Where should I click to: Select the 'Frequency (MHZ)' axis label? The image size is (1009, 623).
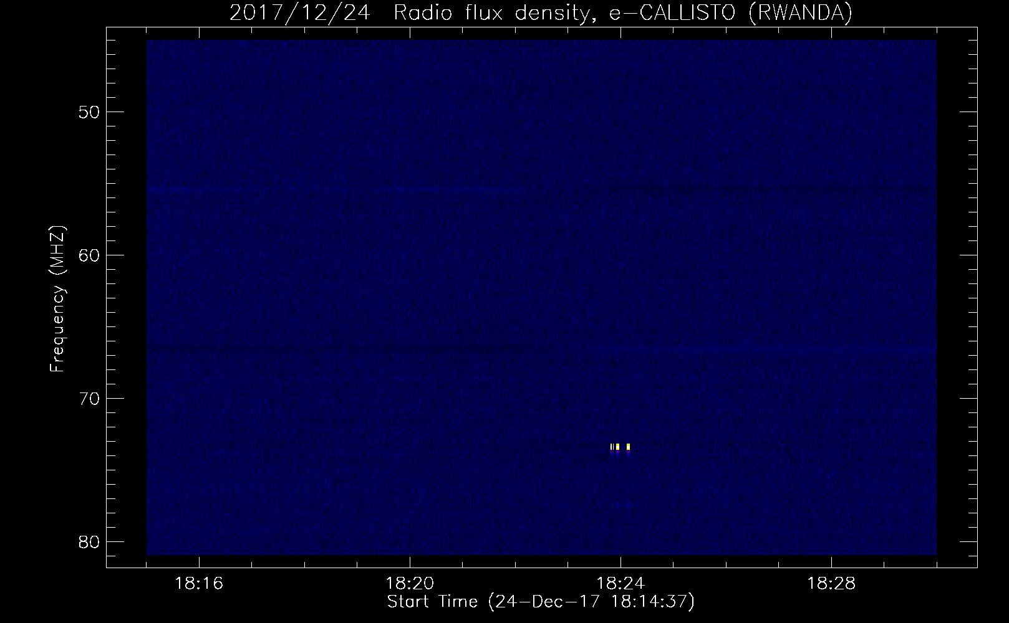57,298
